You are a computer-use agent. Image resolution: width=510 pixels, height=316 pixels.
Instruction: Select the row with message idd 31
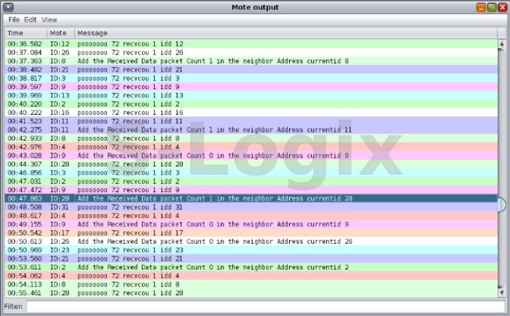coord(251,207)
